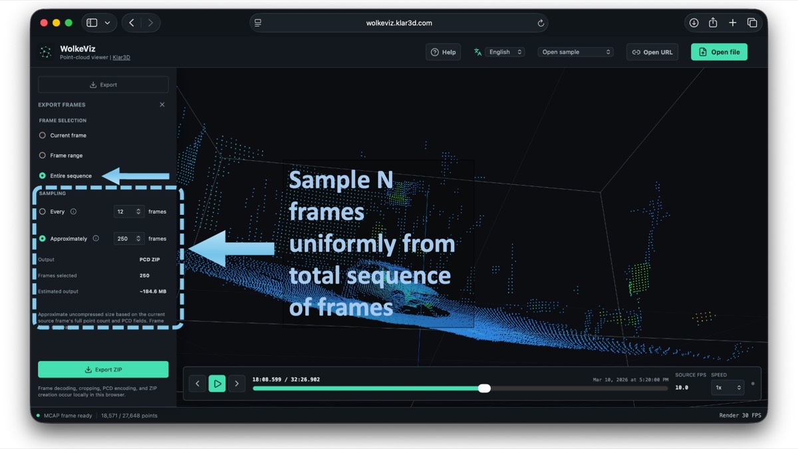Toggle the Safari sidebar button
798x449 pixels.
pyautogui.click(x=92, y=23)
